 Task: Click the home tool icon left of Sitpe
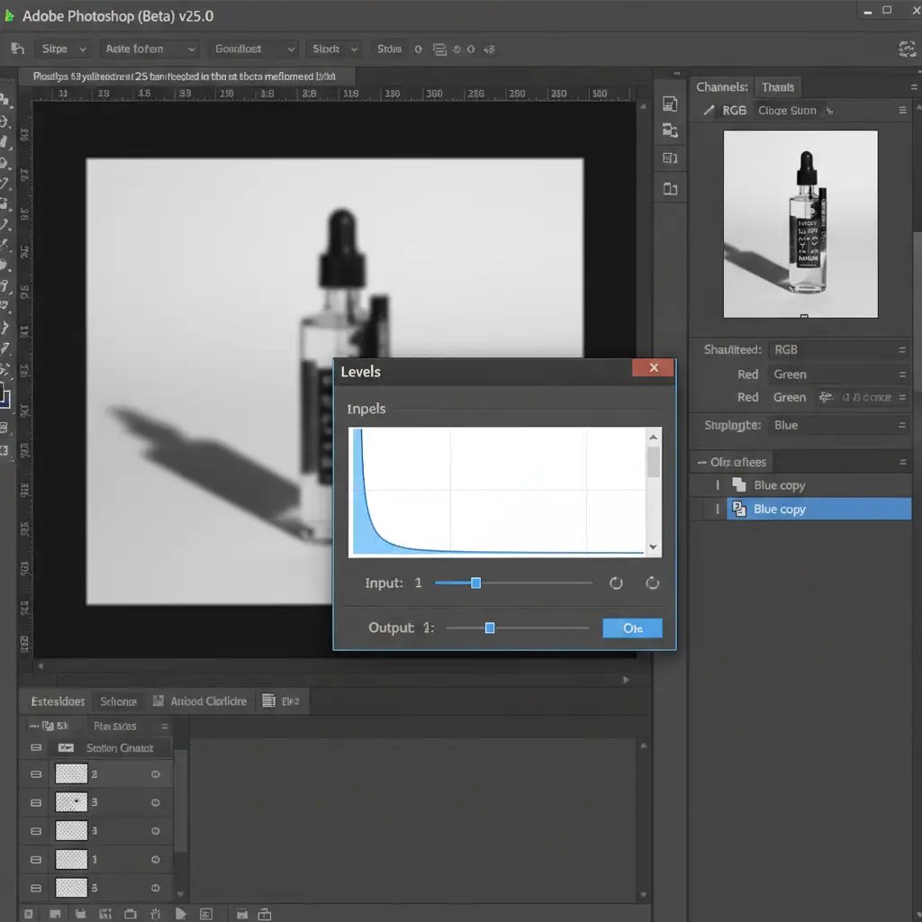[x=16, y=49]
